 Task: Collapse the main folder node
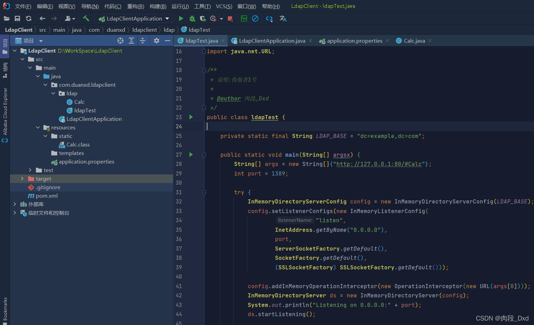point(30,68)
